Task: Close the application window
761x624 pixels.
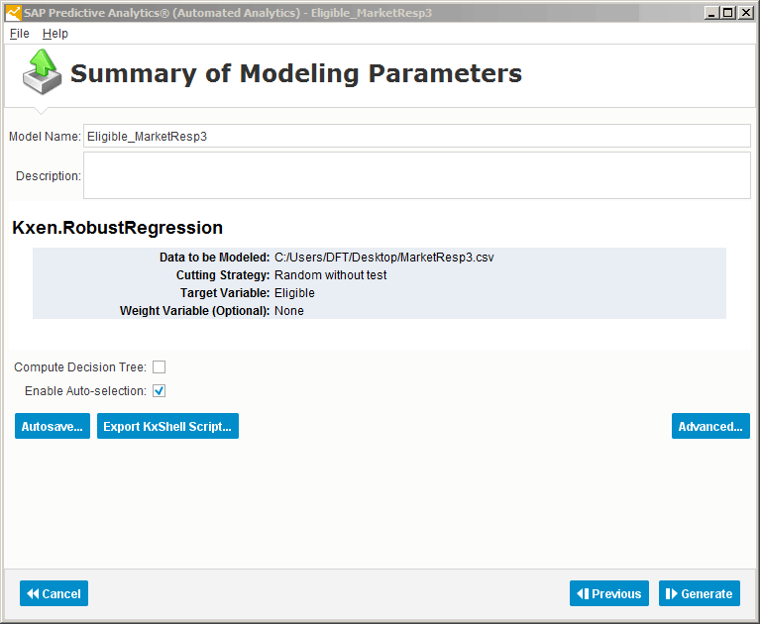Action: (745, 13)
